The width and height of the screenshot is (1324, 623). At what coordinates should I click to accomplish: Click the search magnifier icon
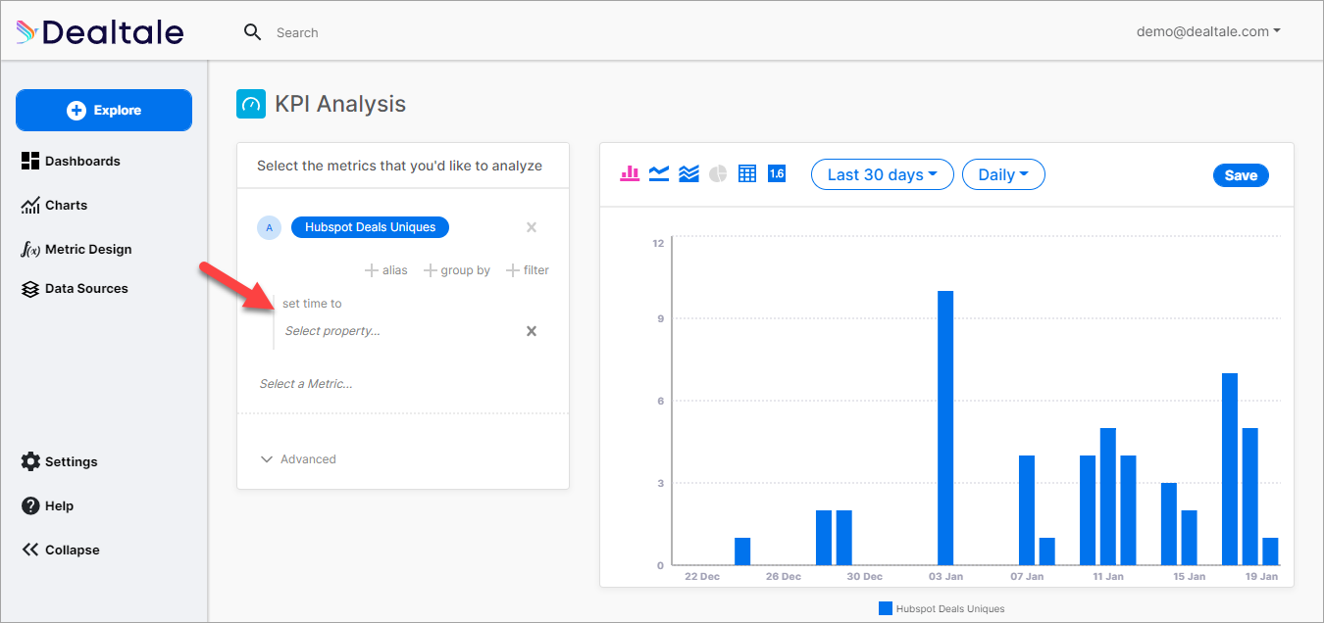pyautogui.click(x=252, y=32)
